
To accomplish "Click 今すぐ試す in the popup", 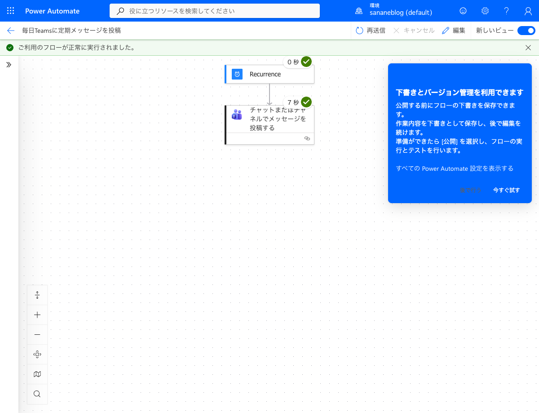I will (506, 190).
